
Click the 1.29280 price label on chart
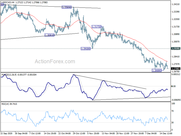[x=86, y=49]
